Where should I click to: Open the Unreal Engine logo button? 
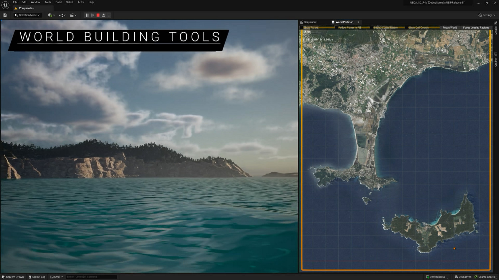5,5
